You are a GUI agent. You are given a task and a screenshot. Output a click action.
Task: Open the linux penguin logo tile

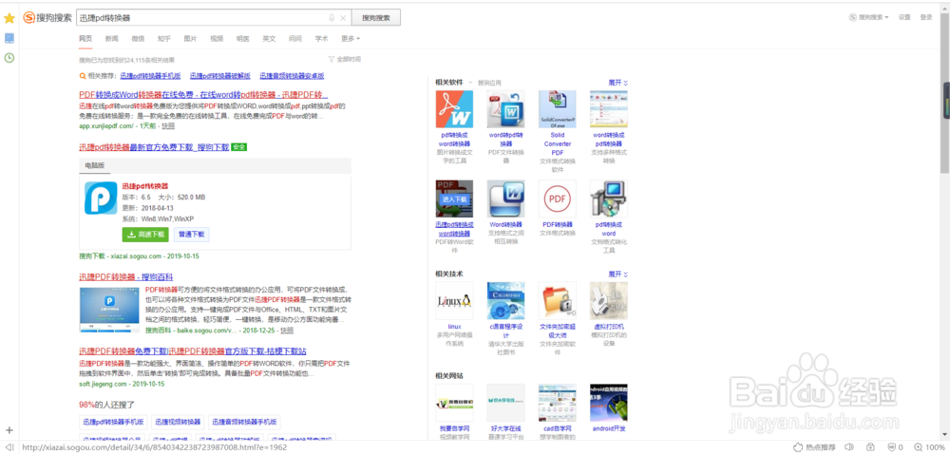[454, 301]
